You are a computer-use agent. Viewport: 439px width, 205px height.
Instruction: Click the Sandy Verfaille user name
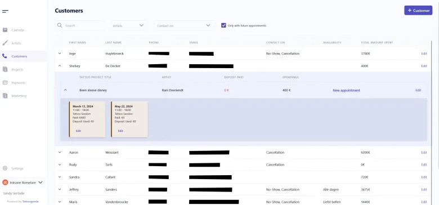point(13,193)
